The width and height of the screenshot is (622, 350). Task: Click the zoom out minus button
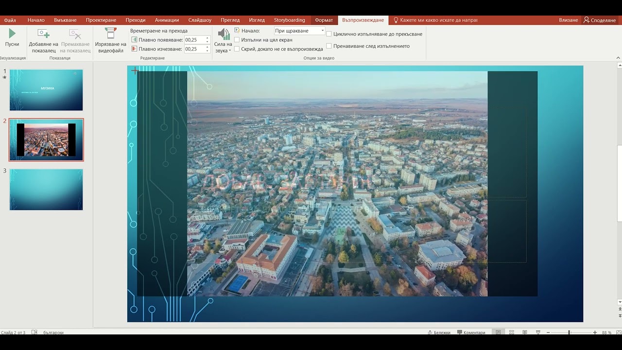548,332
